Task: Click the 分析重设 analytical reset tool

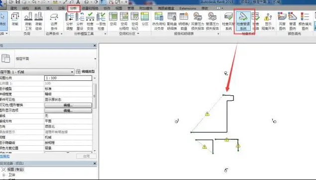Action: point(80,21)
